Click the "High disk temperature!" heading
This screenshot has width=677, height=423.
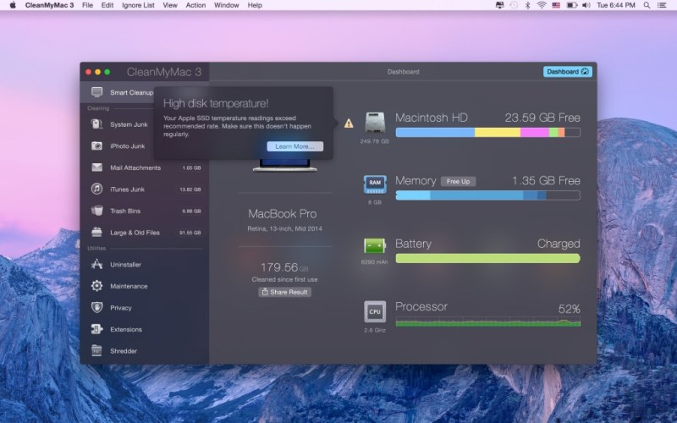216,103
